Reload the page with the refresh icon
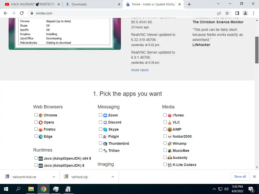Image resolution: width=259 pixels, height=194 pixels. point(22,13)
